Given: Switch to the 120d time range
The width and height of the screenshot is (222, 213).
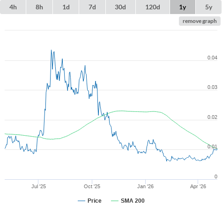Looking at the screenshot, I should tap(153, 7).
